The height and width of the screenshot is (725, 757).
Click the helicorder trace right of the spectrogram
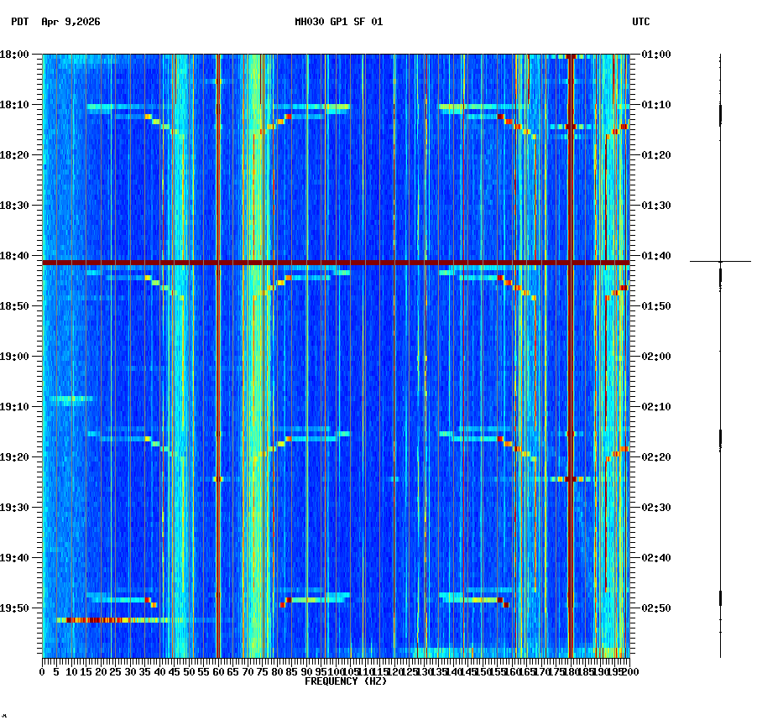click(x=720, y=336)
